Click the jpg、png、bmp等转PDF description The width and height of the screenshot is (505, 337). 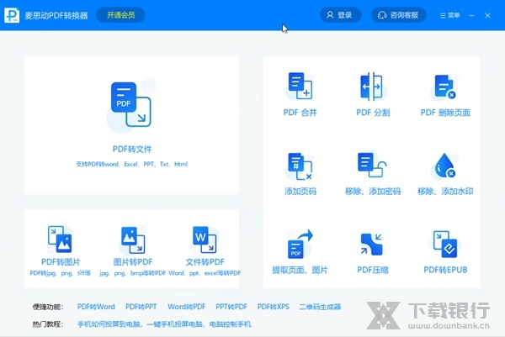[132, 273]
